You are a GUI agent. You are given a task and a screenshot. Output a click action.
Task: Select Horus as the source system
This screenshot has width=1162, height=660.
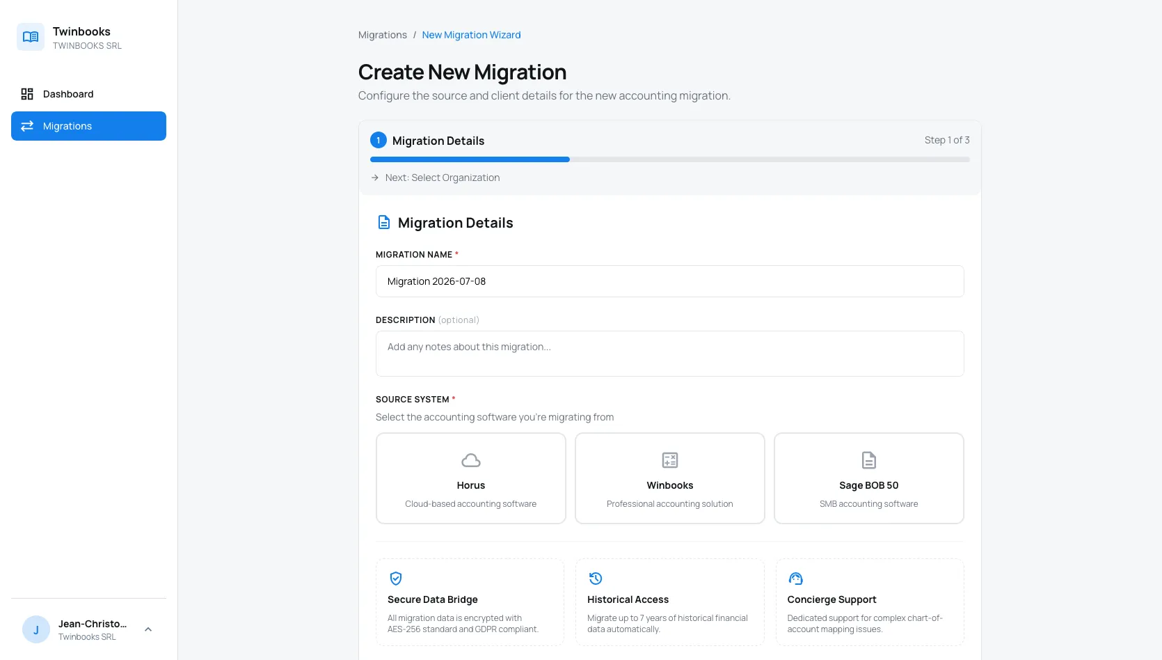click(471, 478)
